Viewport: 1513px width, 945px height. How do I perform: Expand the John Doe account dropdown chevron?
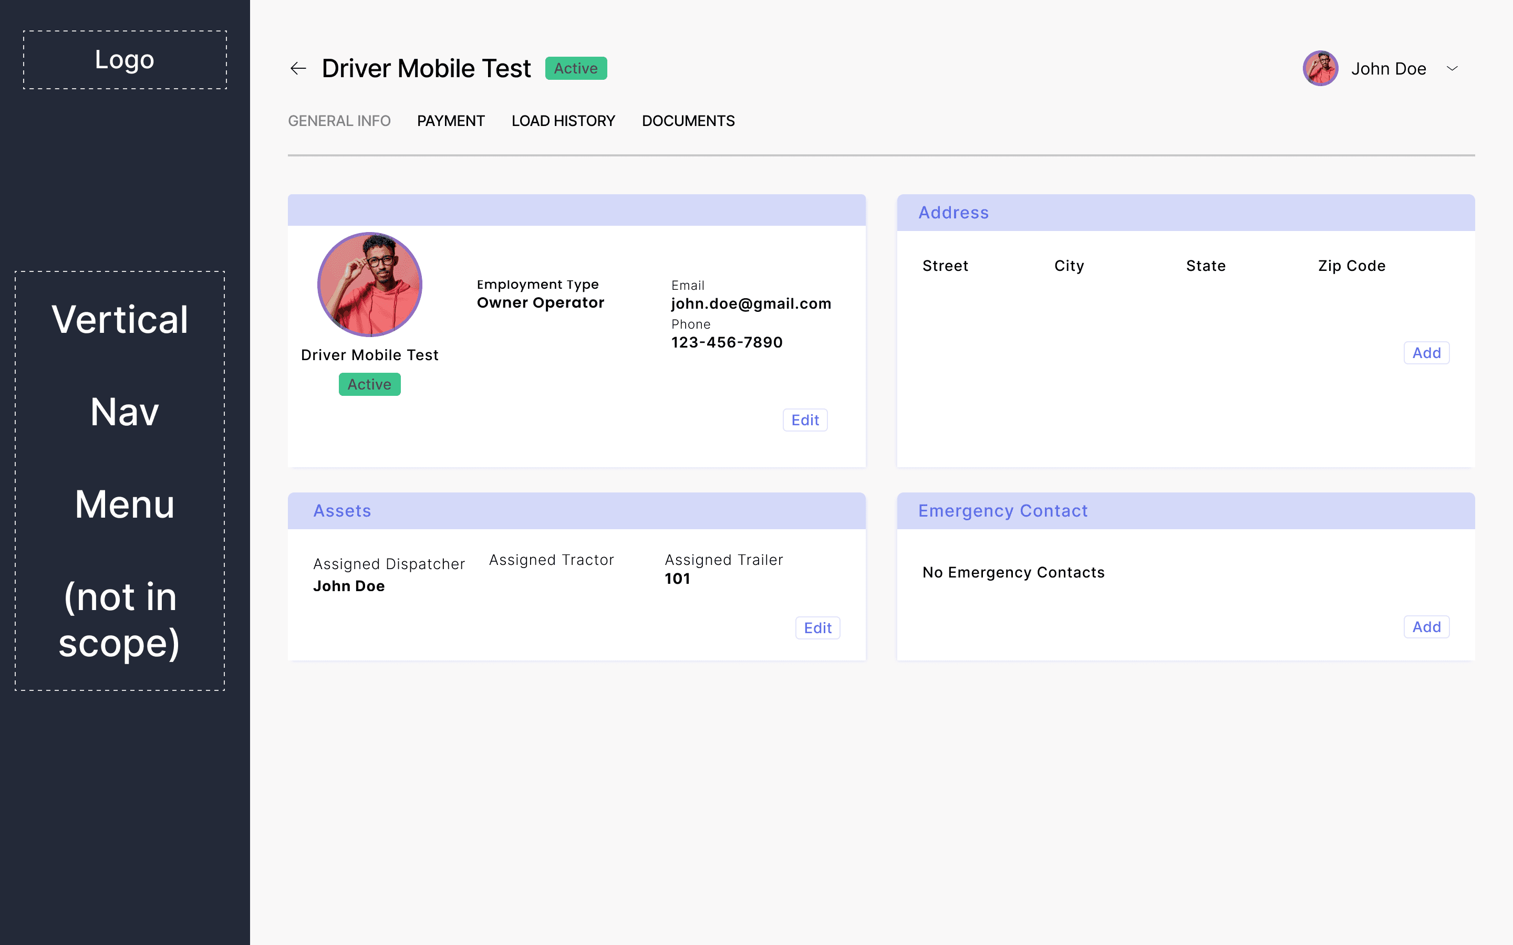[1453, 69]
